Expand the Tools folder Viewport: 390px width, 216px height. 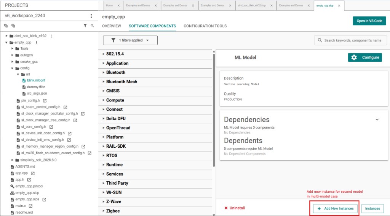click(13, 48)
